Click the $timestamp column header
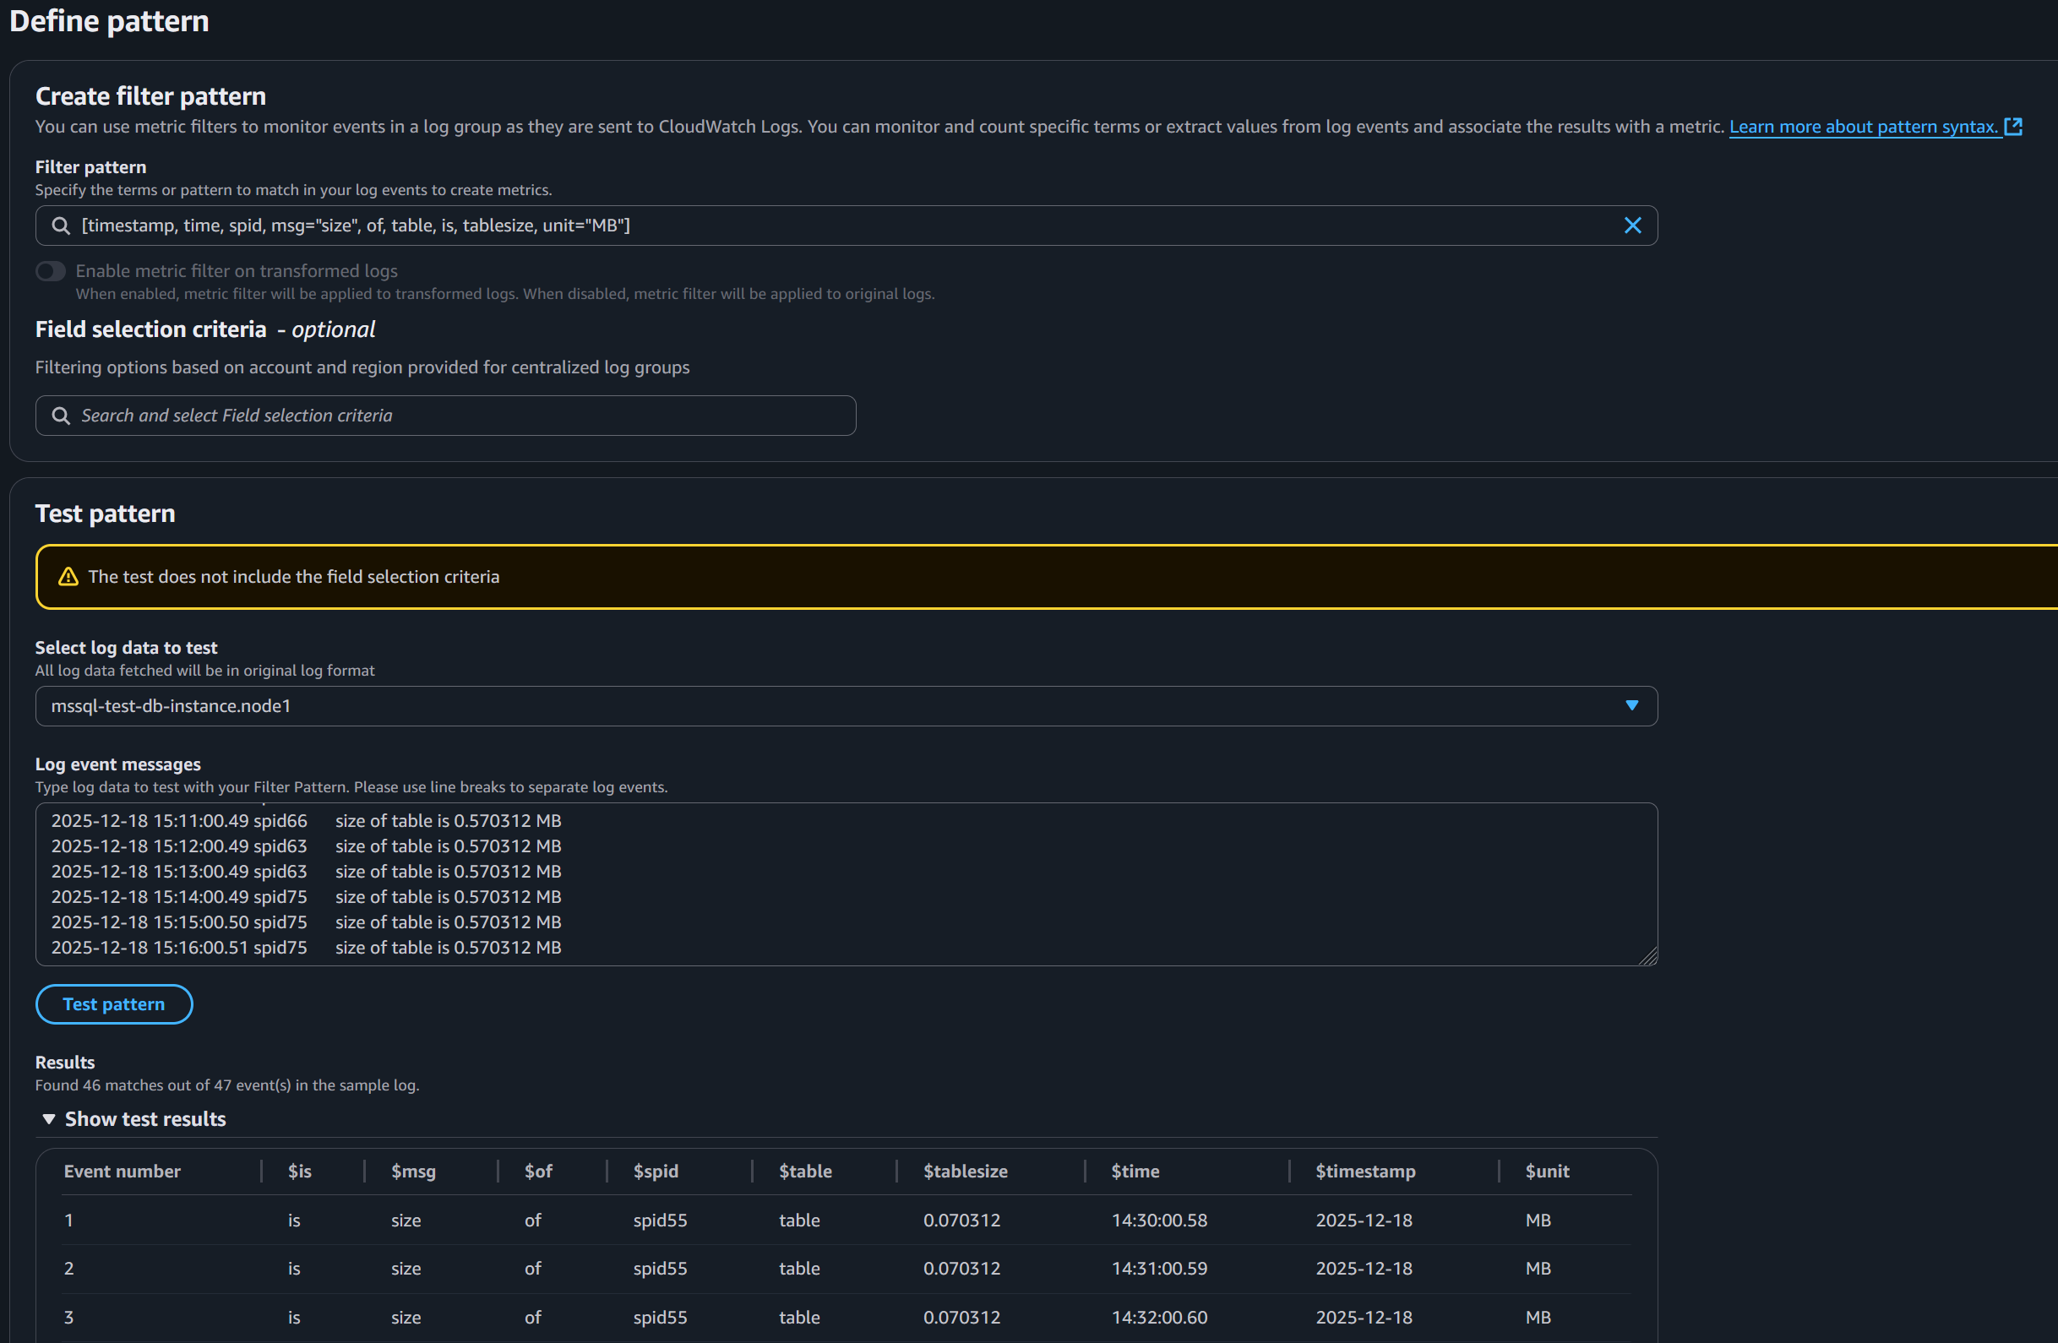This screenshot has width=2058, height=1343. click(1365, 1172)
